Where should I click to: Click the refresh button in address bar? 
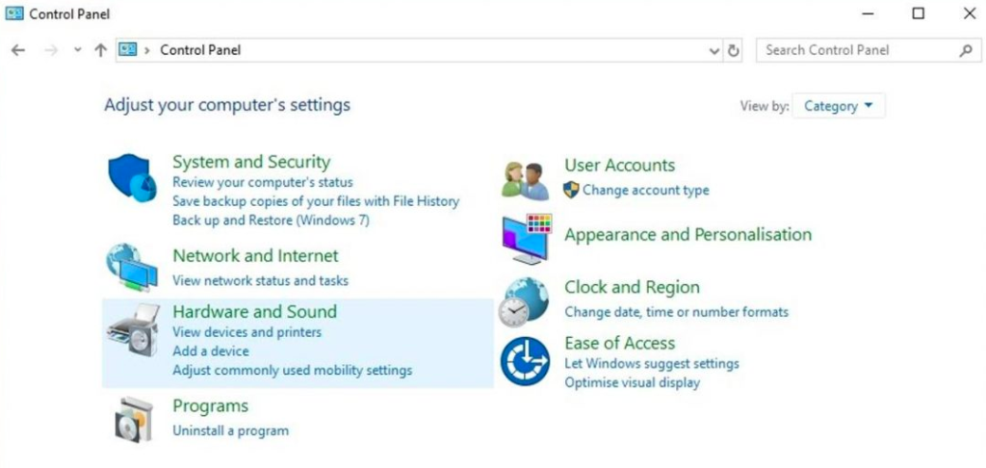tap(733, 50)
